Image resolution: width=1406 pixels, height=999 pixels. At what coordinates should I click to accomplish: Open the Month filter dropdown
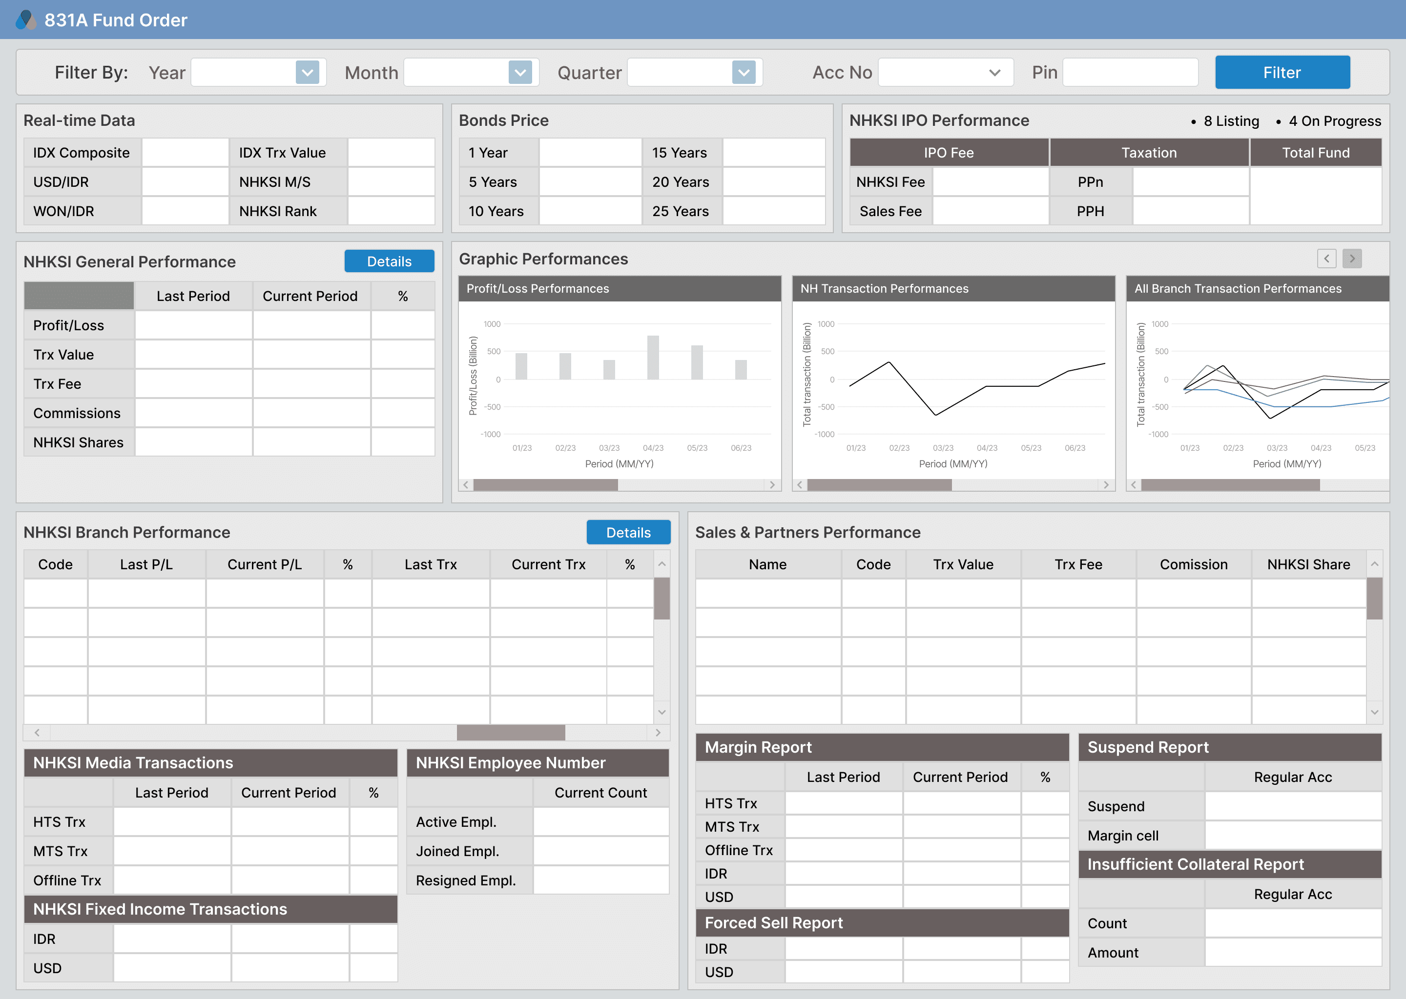click(520, 73)
